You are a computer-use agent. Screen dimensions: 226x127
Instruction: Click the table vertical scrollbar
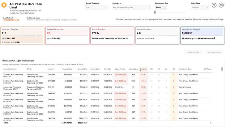(x=222, y=69)
